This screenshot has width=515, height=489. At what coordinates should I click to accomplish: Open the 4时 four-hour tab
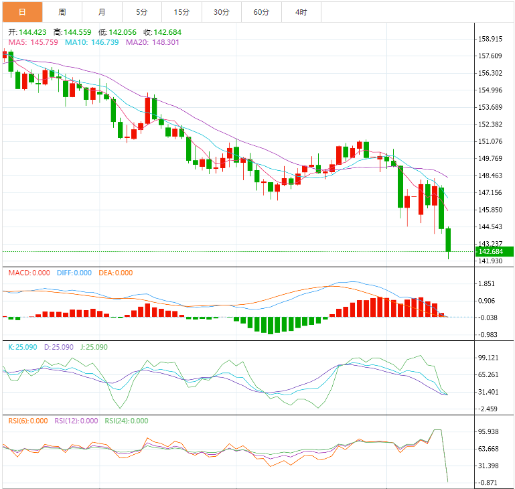click(x=301, y=12)
